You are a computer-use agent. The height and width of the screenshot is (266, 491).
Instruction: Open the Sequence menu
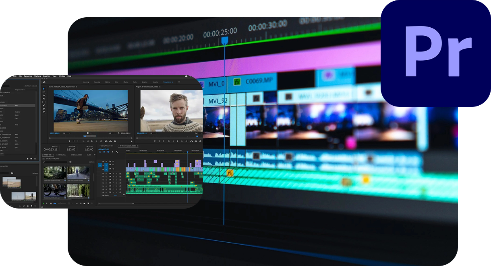coord(28,76)
